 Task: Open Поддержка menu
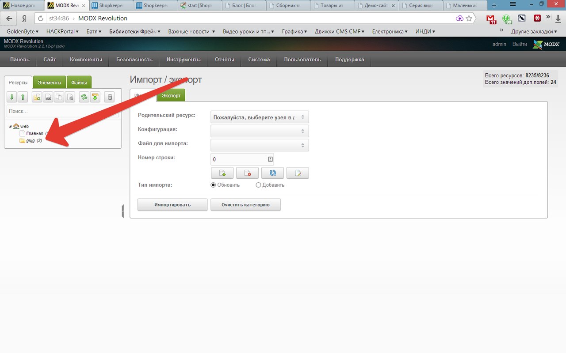pyautogui.click(x=349, y=60)
